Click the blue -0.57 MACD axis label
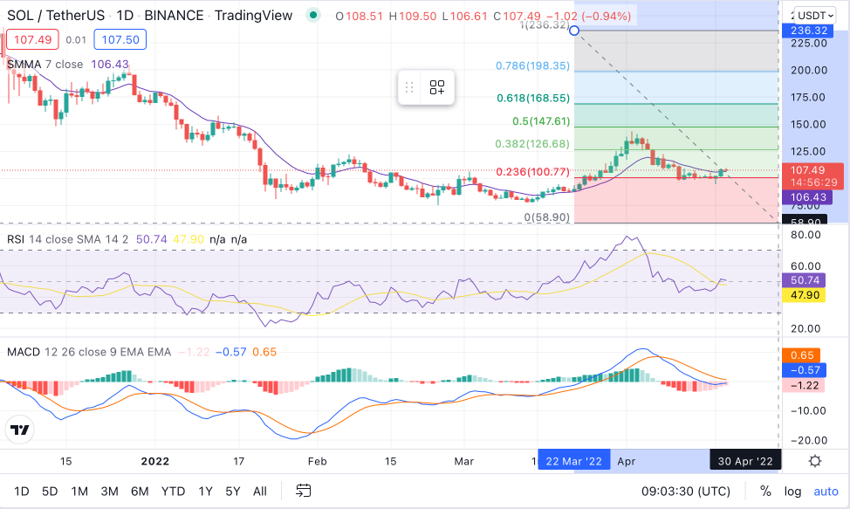The width and height of the screenshot is (850, 509). (805, 370)
